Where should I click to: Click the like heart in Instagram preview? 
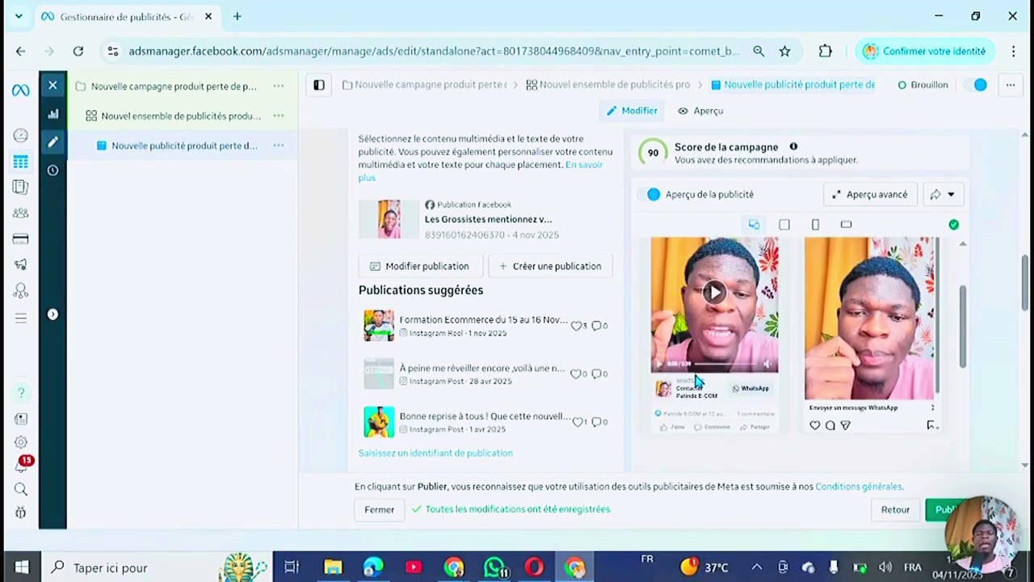pos(814,425)
